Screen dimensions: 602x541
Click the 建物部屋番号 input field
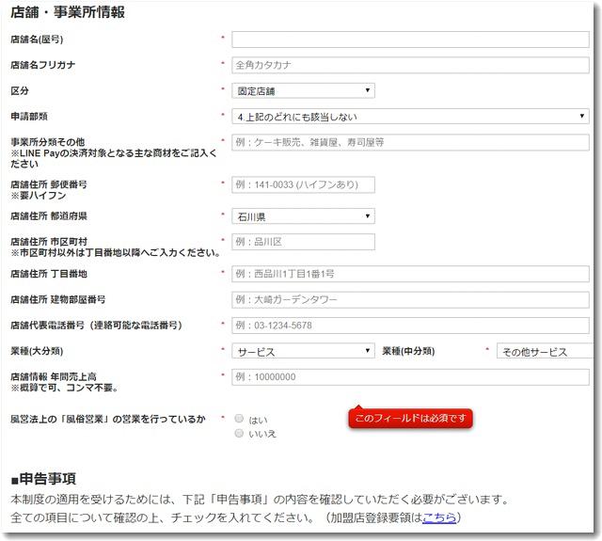[x=410, y=299]
